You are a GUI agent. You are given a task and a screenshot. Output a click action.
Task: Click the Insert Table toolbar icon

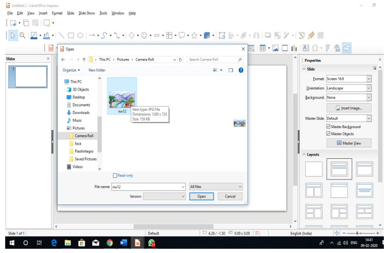(x=263, y=48)
